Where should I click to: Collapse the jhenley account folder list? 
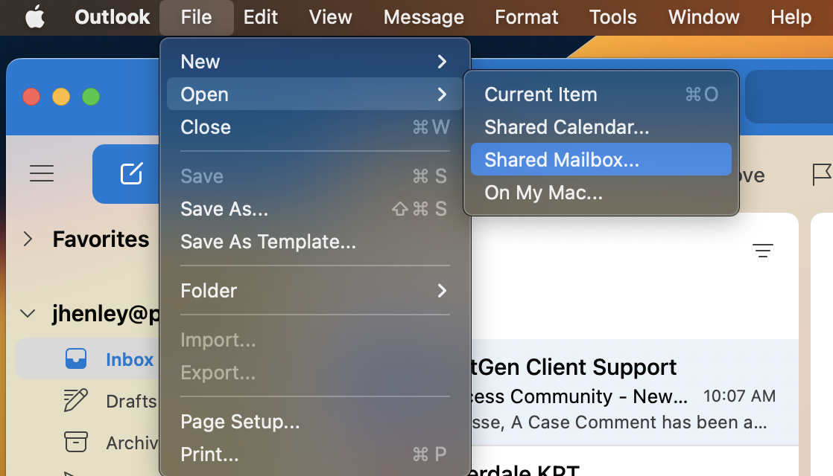(28, 313)
